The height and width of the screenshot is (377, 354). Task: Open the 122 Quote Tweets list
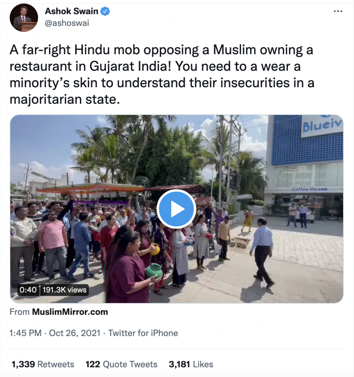tap(121, 364)
